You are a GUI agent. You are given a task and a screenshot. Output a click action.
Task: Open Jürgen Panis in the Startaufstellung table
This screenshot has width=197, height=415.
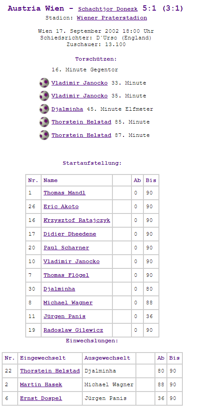coord(65,316)
